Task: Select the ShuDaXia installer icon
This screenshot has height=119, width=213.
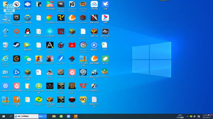Action: click(x=105, y=72)
